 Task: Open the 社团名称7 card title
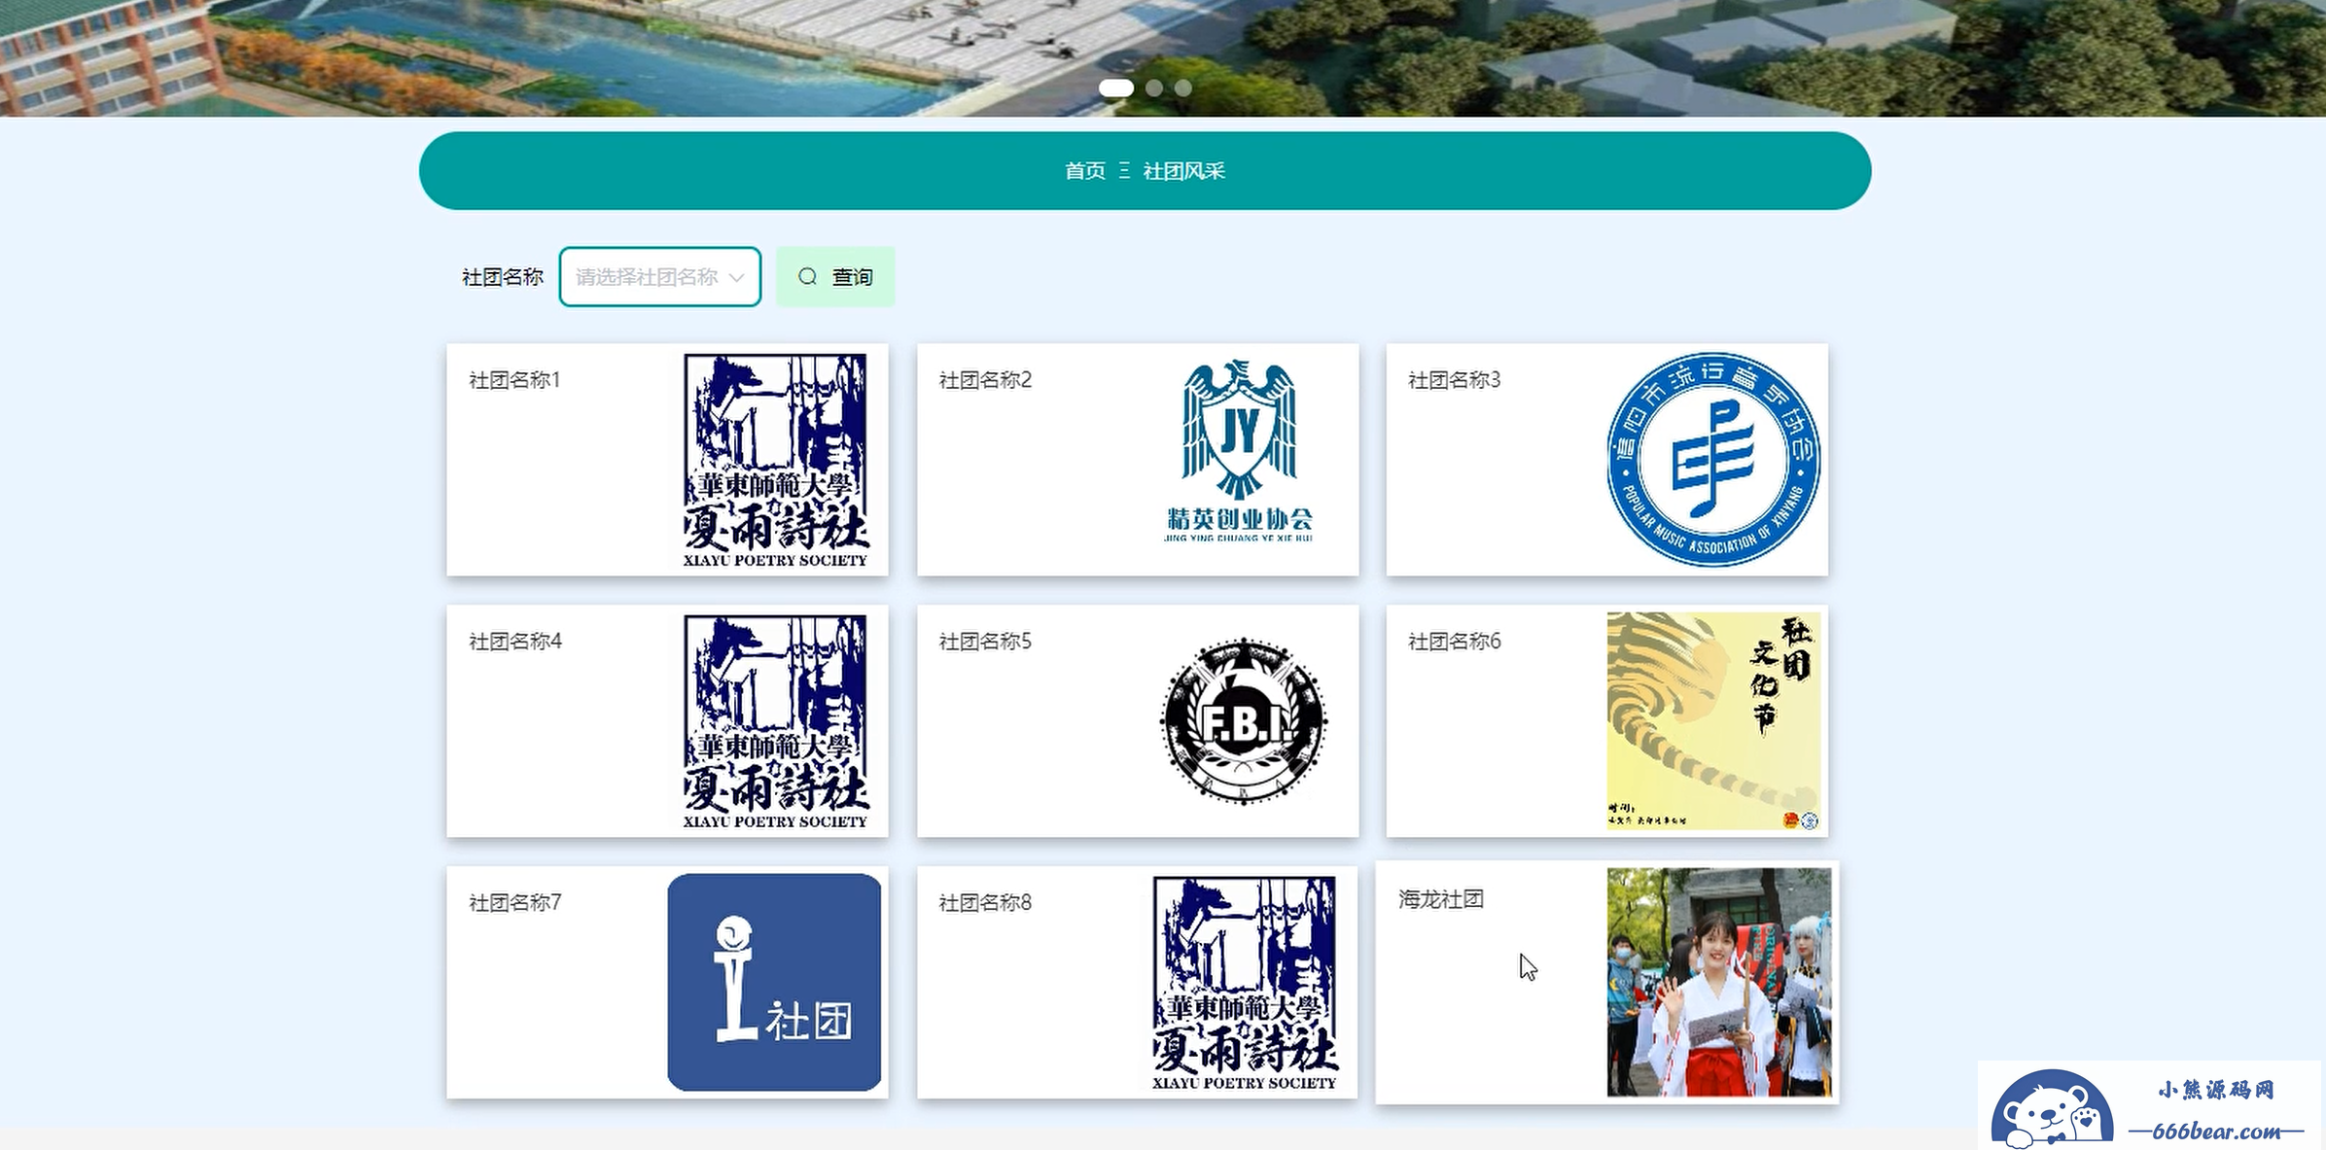tap(514, 903)
